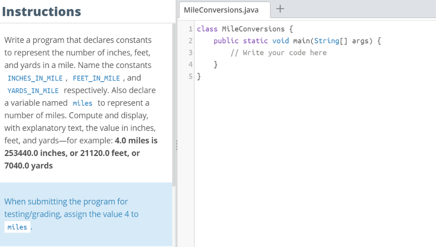
Task: Click the Instructions heading
Action: 41,11
